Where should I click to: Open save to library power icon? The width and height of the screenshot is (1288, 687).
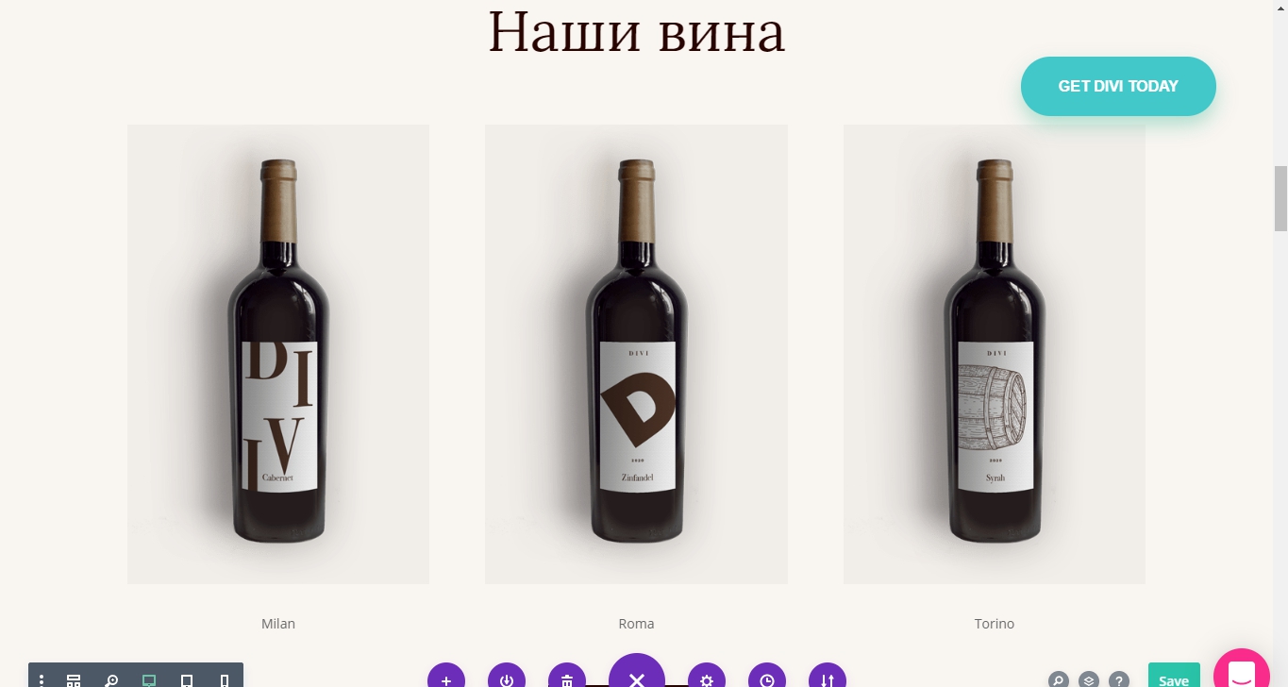point(507,676)
